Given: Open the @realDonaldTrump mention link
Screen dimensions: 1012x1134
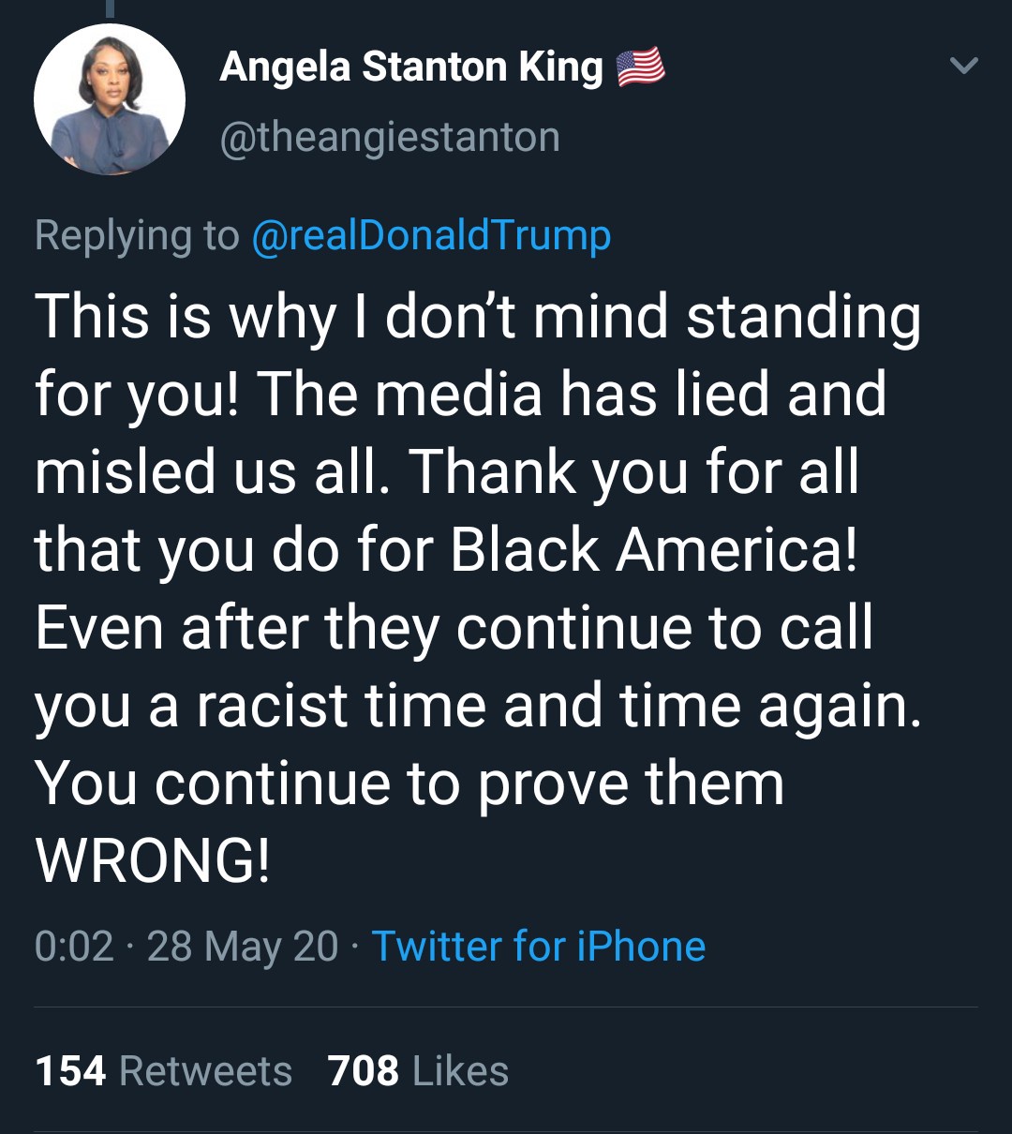Looking at the screenshot, I should pyautogui.click(x=431, y=235).
